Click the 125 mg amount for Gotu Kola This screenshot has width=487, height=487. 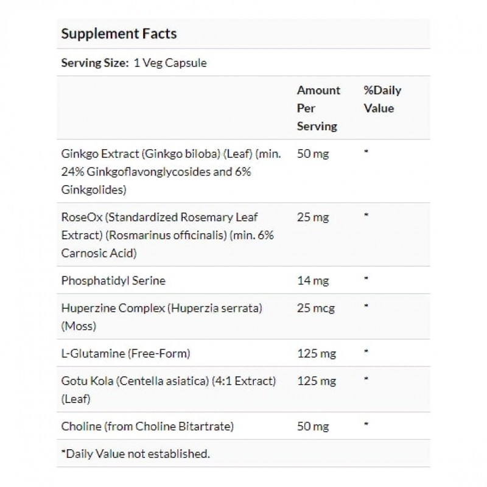[x=315, y=381]
